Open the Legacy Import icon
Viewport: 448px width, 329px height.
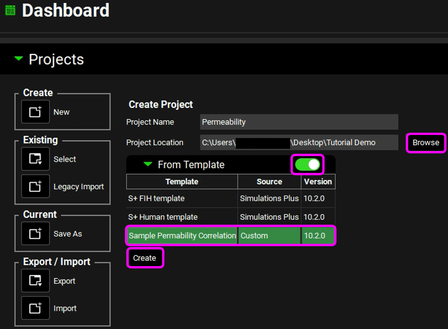[35, 187]
